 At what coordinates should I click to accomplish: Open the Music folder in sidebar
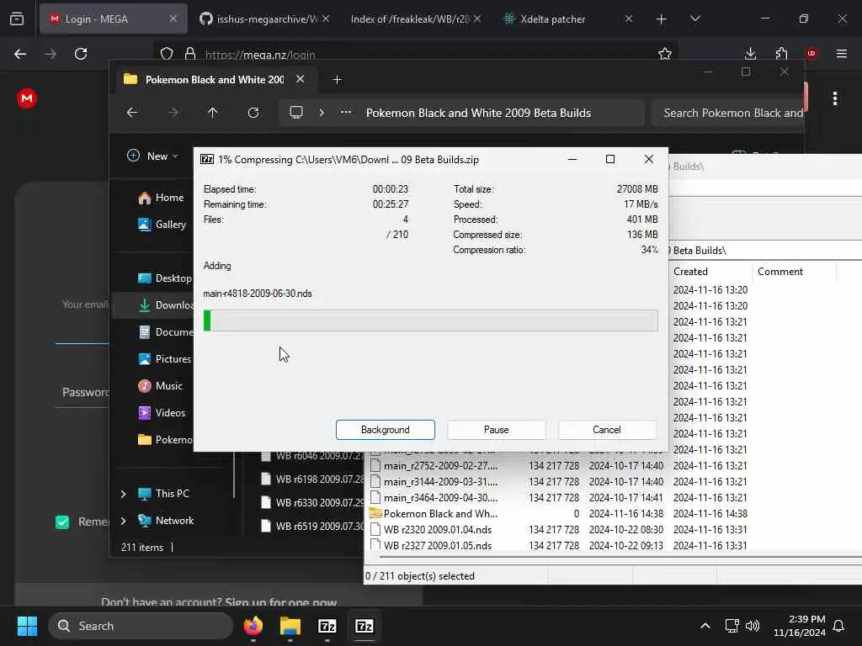[x=160, y=385]
